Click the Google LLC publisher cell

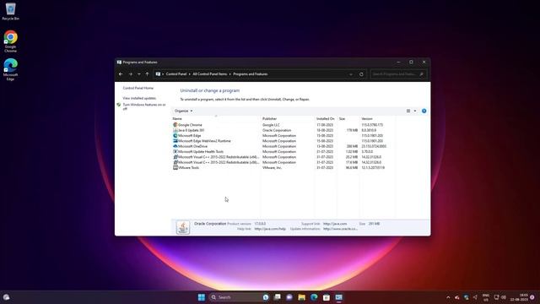pyautogui.click(x=271, y=125)
